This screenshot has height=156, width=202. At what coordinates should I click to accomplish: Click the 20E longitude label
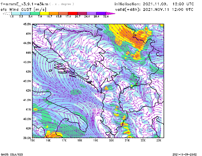click(x=111, y=140)
